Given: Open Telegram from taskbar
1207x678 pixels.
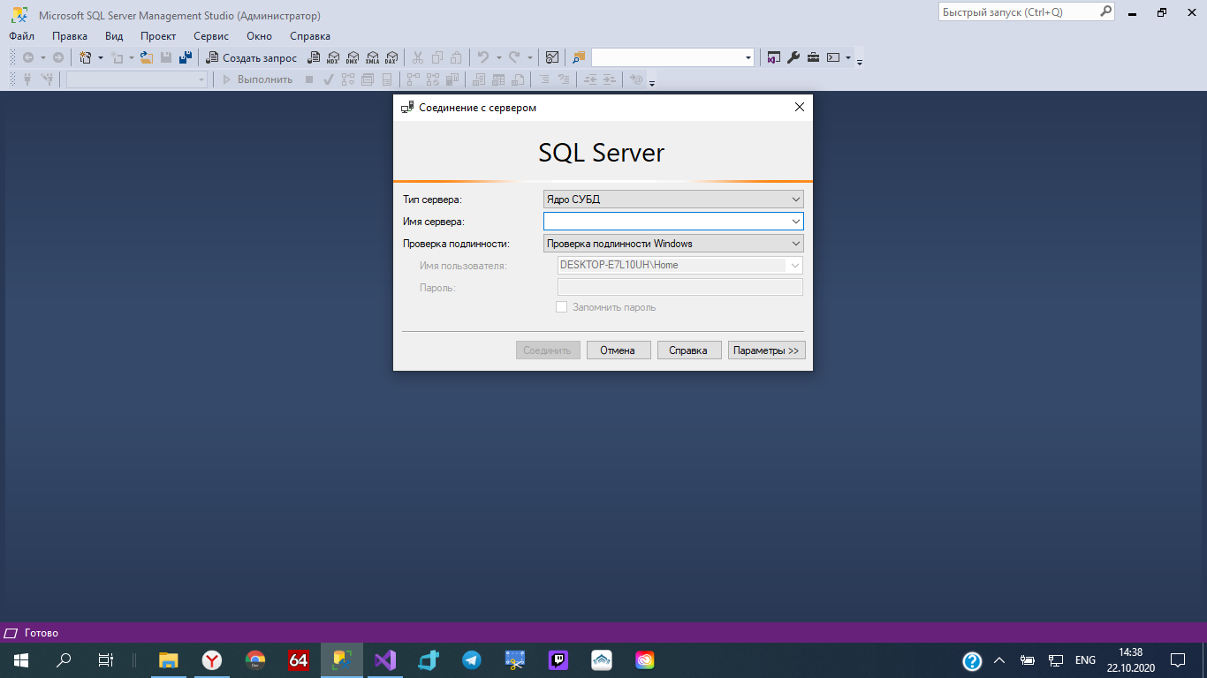Looking at the screenshot, I should tap(471, 660).
